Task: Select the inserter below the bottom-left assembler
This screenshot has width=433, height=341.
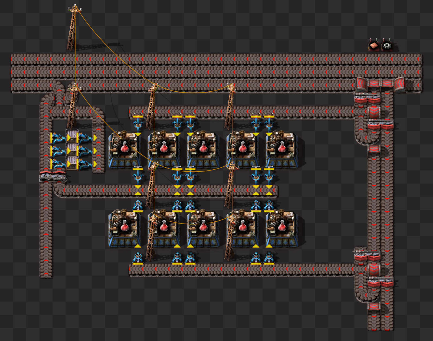Action: pos(138,259)
